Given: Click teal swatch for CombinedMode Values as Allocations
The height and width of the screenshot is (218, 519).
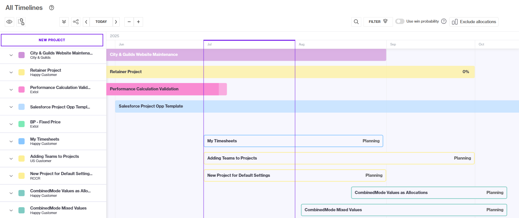Looking at the screenshot, I should point(21,193).
